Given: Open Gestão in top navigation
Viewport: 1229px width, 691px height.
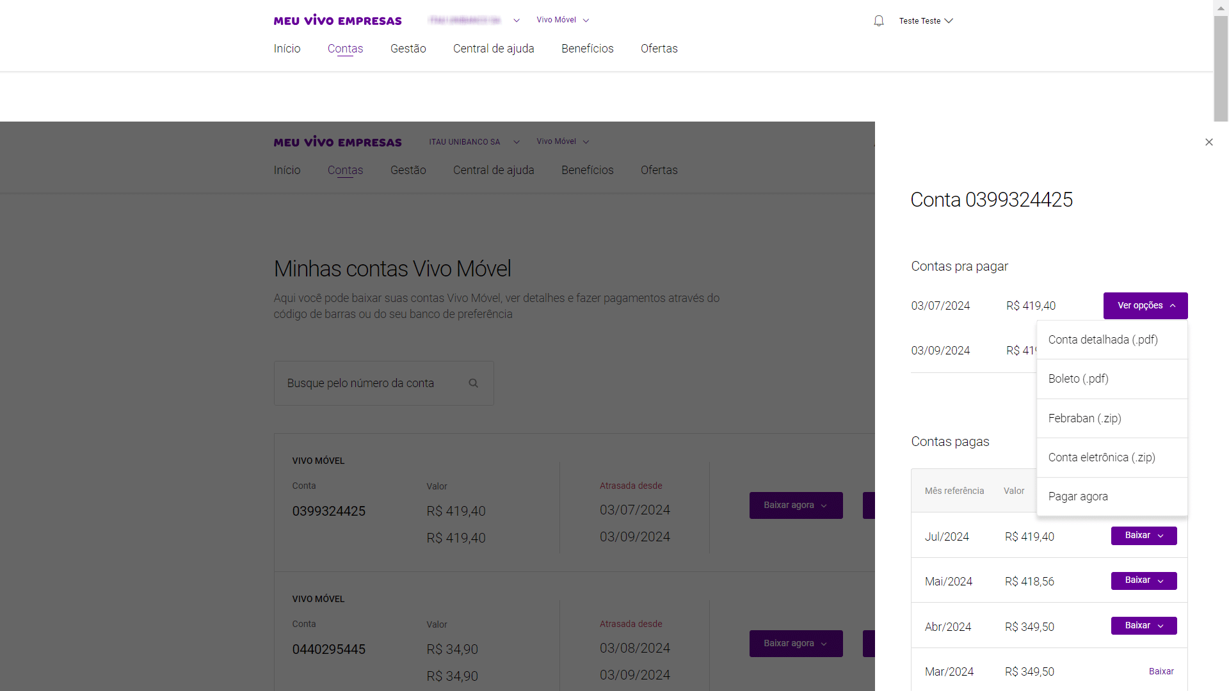Looking at the screenshot, I should point(408,49).
